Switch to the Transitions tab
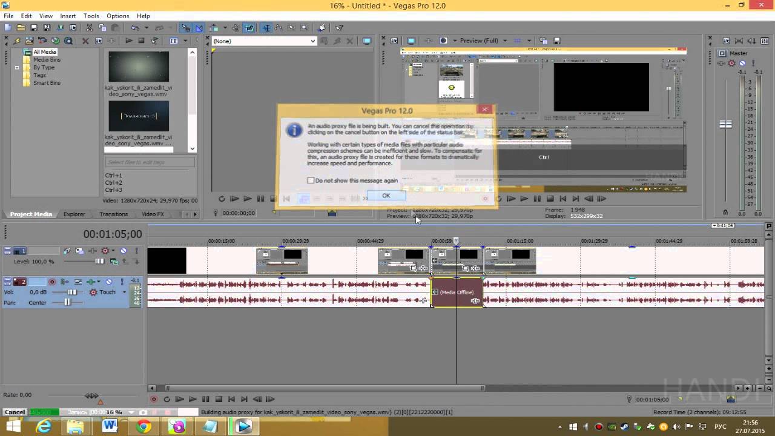The image size is (775, 436). click(x=114, y=214)
